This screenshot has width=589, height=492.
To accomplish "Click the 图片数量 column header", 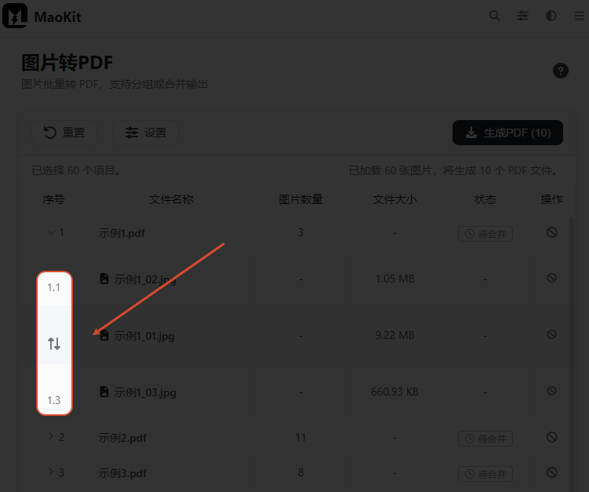I will 300,199.
